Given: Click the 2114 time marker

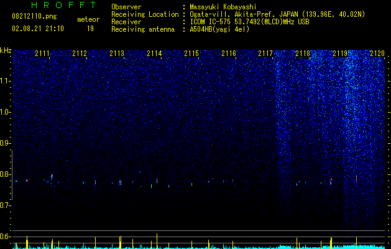Looking at the screenshot, I should pyautogui.click(x=154, y=54).
